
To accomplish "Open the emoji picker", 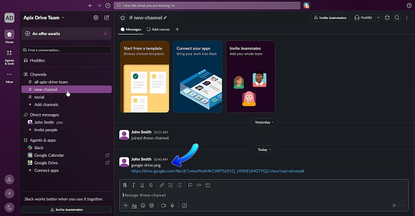I will click(143, 206).
